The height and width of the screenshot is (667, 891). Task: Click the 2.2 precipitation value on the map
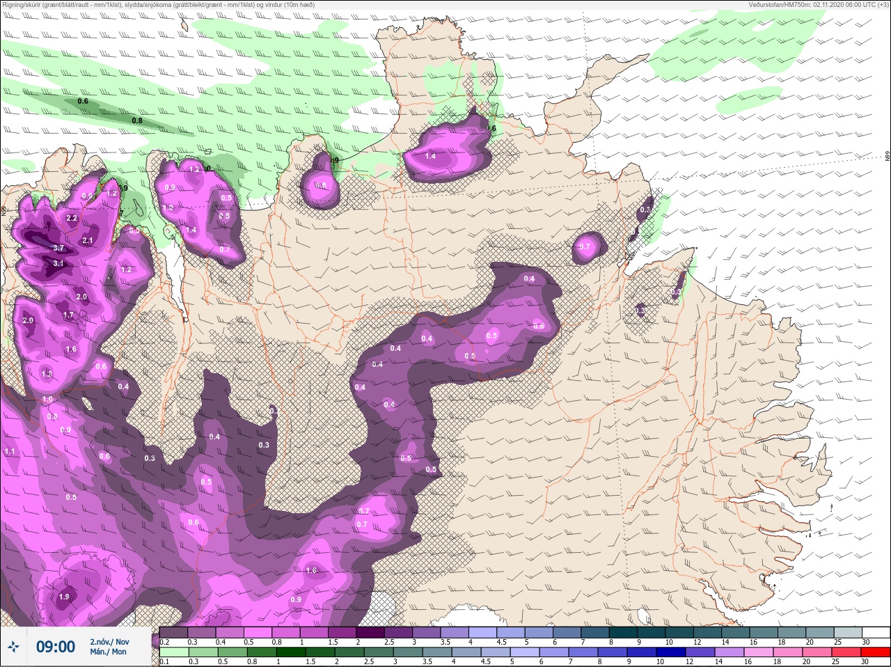click(x=72, y=218)
